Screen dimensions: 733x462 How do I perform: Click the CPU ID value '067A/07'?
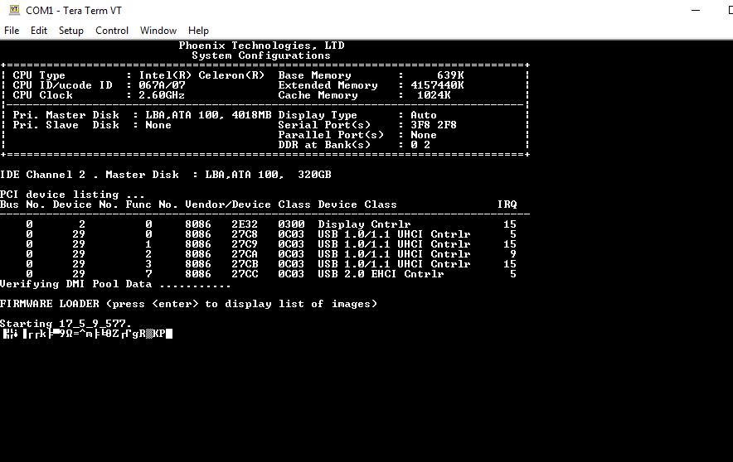(162, 85)
